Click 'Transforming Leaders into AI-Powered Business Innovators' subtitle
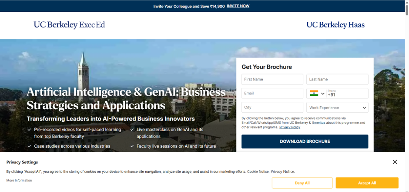This screenshot has width=409, height=192. coord(111,119)
